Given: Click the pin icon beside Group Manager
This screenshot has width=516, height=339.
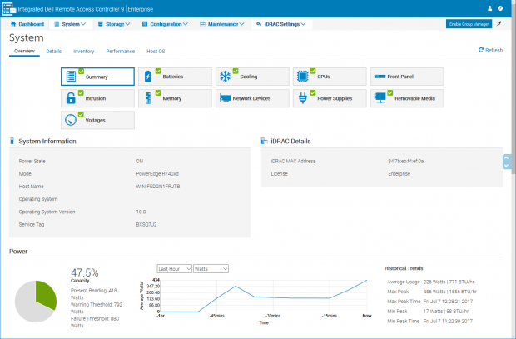Looking at the screenshot, I should pyautogui.click(x=499, y=24).
